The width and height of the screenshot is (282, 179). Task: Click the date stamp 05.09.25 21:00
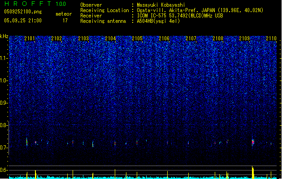point(23,21)
